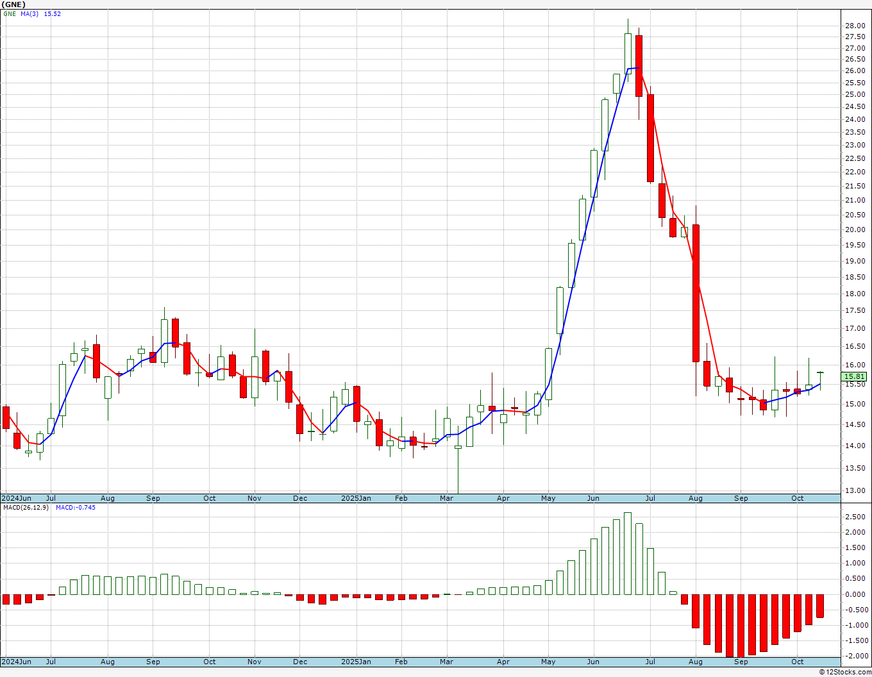Viewport: 872px width, 677px height.
Task: Click the GNE ticker title at top
Action: click(13, 4)
